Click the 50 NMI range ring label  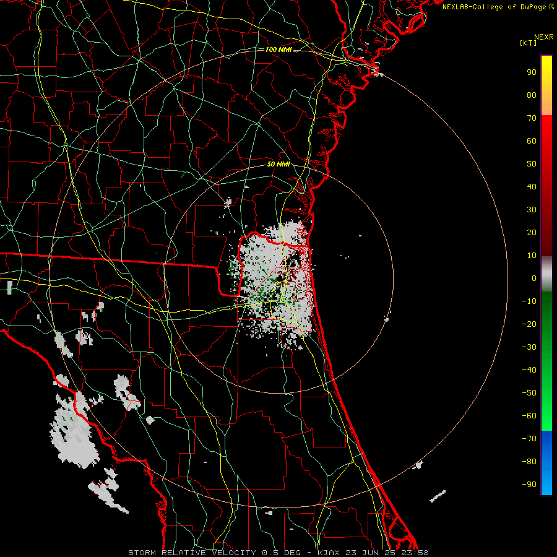click(x=278, y=164)
